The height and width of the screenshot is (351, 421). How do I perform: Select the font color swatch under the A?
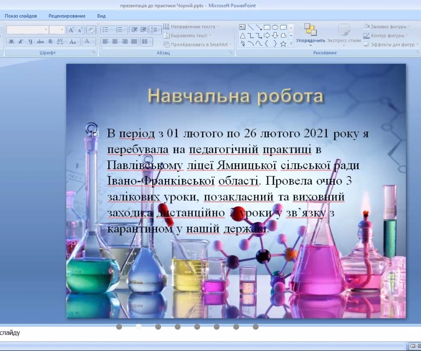(x=87, y=43)
